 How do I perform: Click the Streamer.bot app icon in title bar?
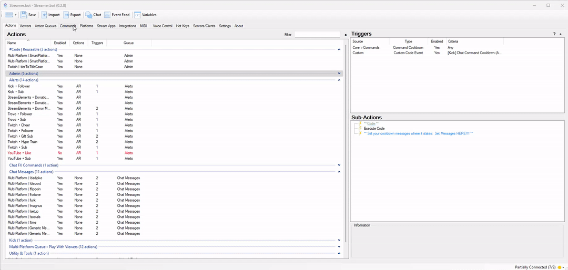5,5
